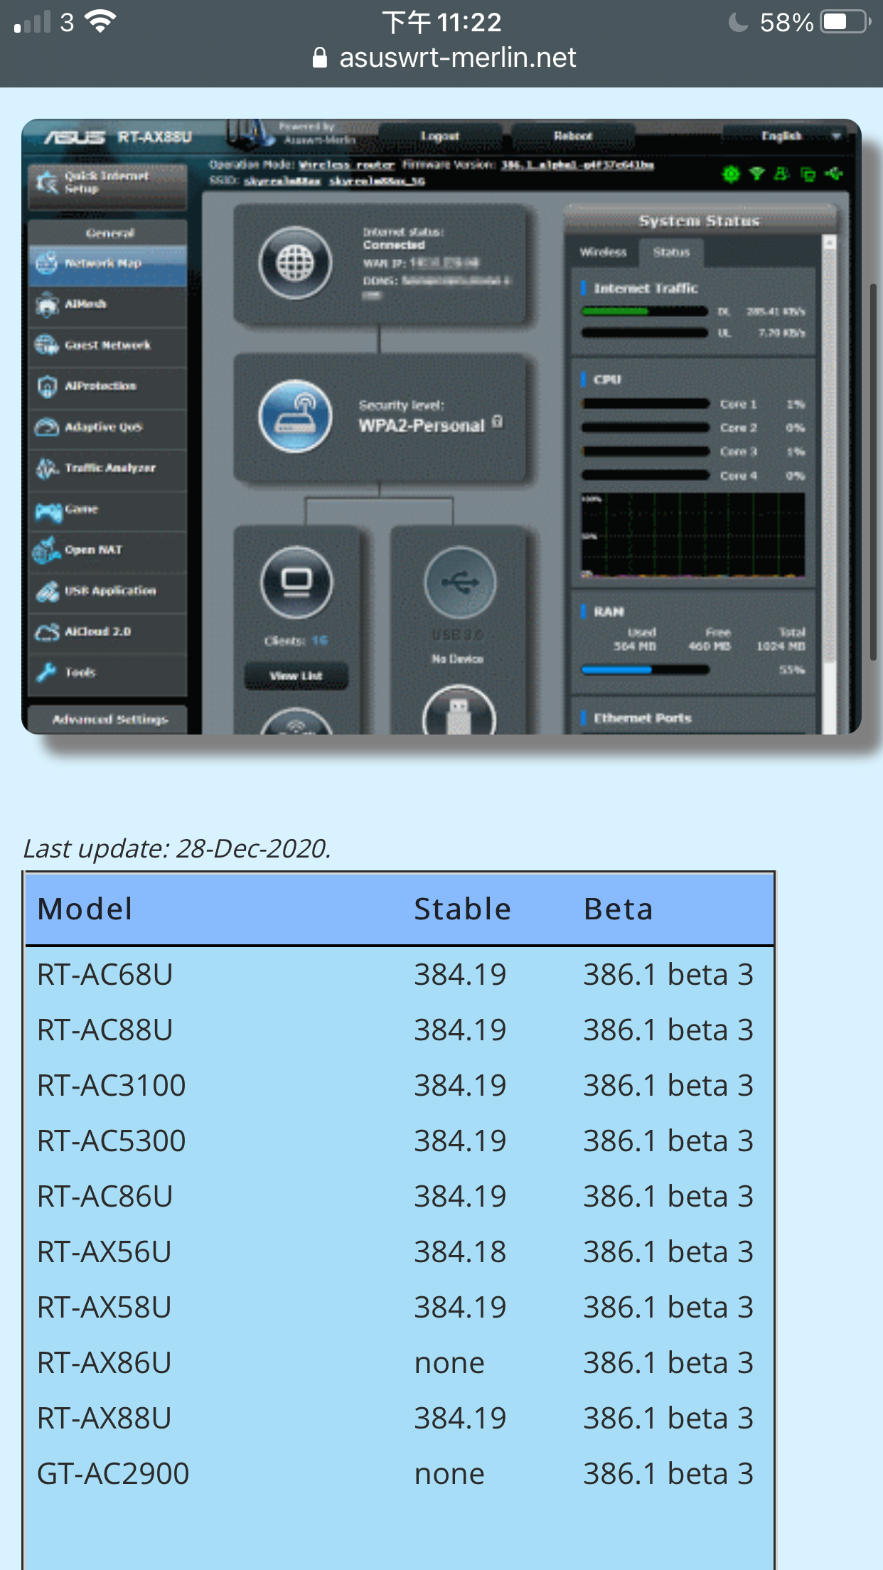Tap the RT-AC86U model name
The image size is (883, 1570).
105,1197
